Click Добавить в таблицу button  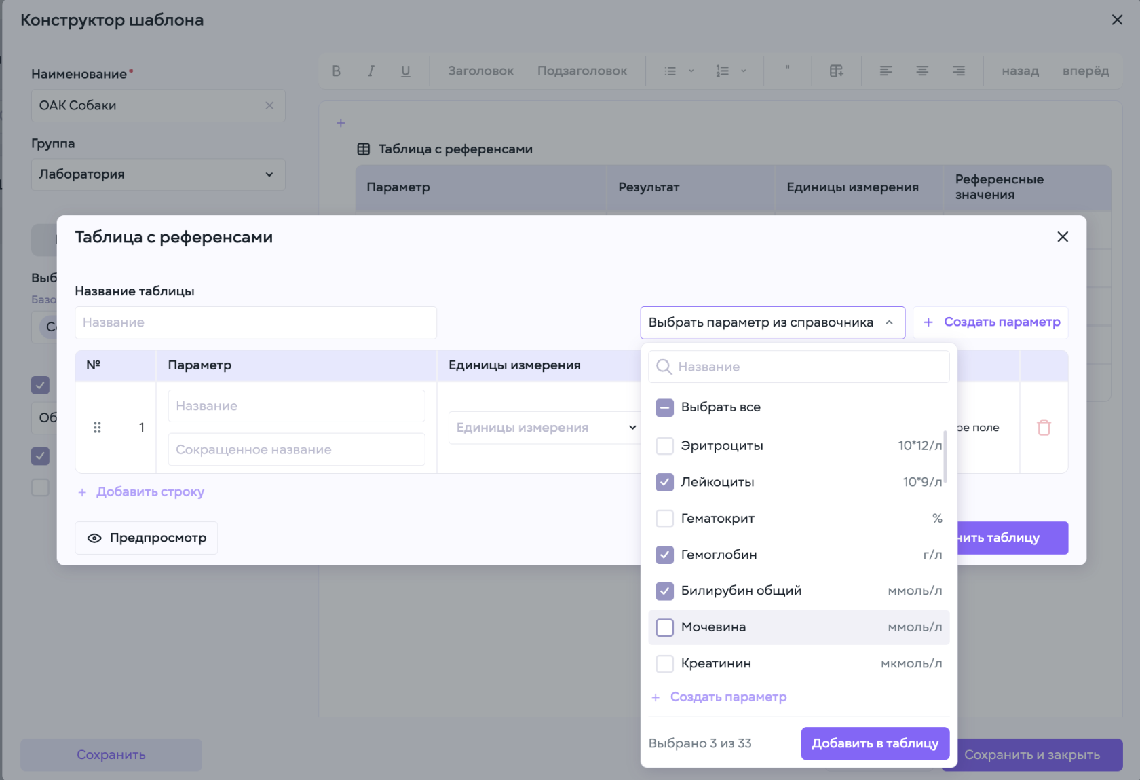coord(875,743)
